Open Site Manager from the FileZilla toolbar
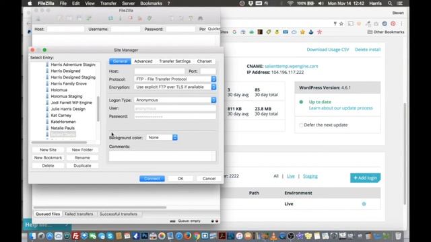Image resolution: width=431 pixels, height=242 pixels. tap(38, 18)
